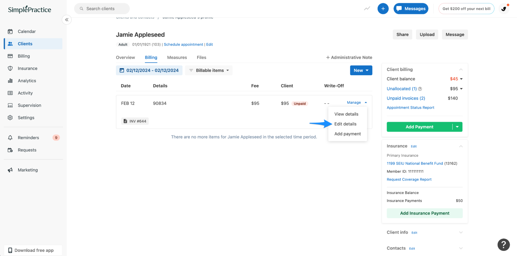The height and width of the screenshot is (256, 517).
Task: Open Messages from the top bar
Action: click(x=411, y=9)
